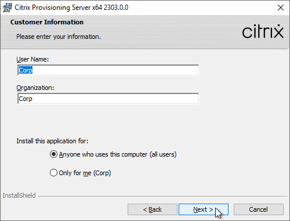Click the 'Install this application for:' label
Viewport: 290px width, 221px height.
click(x=52, y=141)
